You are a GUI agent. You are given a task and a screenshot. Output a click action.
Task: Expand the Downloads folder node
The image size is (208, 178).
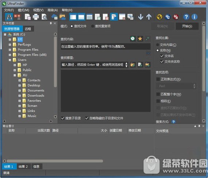tap(19, 96)
